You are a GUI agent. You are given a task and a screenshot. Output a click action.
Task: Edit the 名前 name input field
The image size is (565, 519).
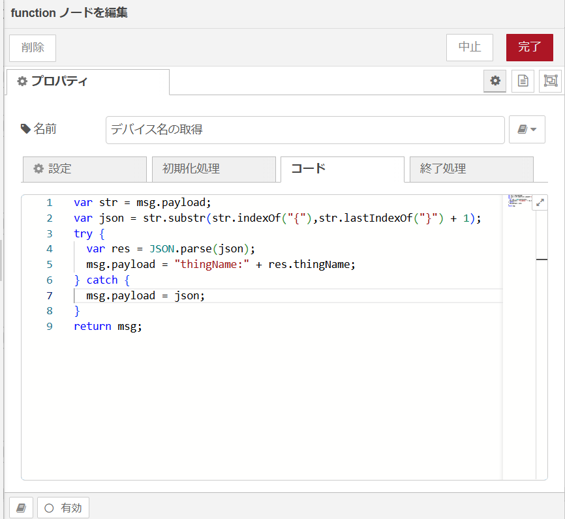point(305,130)
